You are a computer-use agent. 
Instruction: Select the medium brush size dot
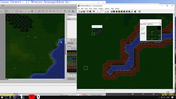tap(105, 12)
